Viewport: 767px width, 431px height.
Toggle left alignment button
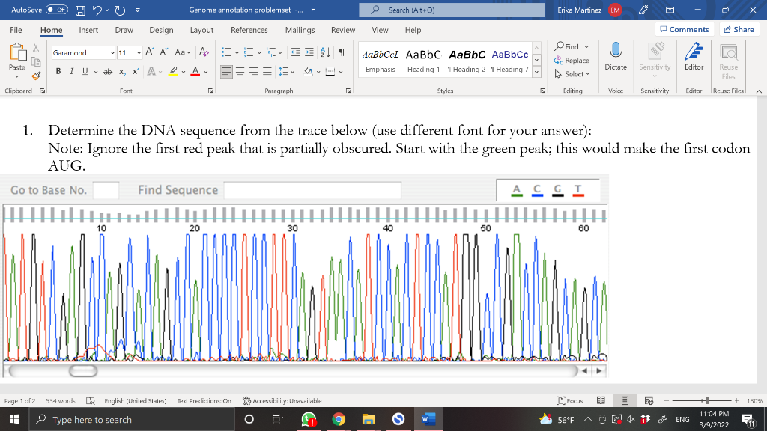pyautogui.click(x=226, y=72)
